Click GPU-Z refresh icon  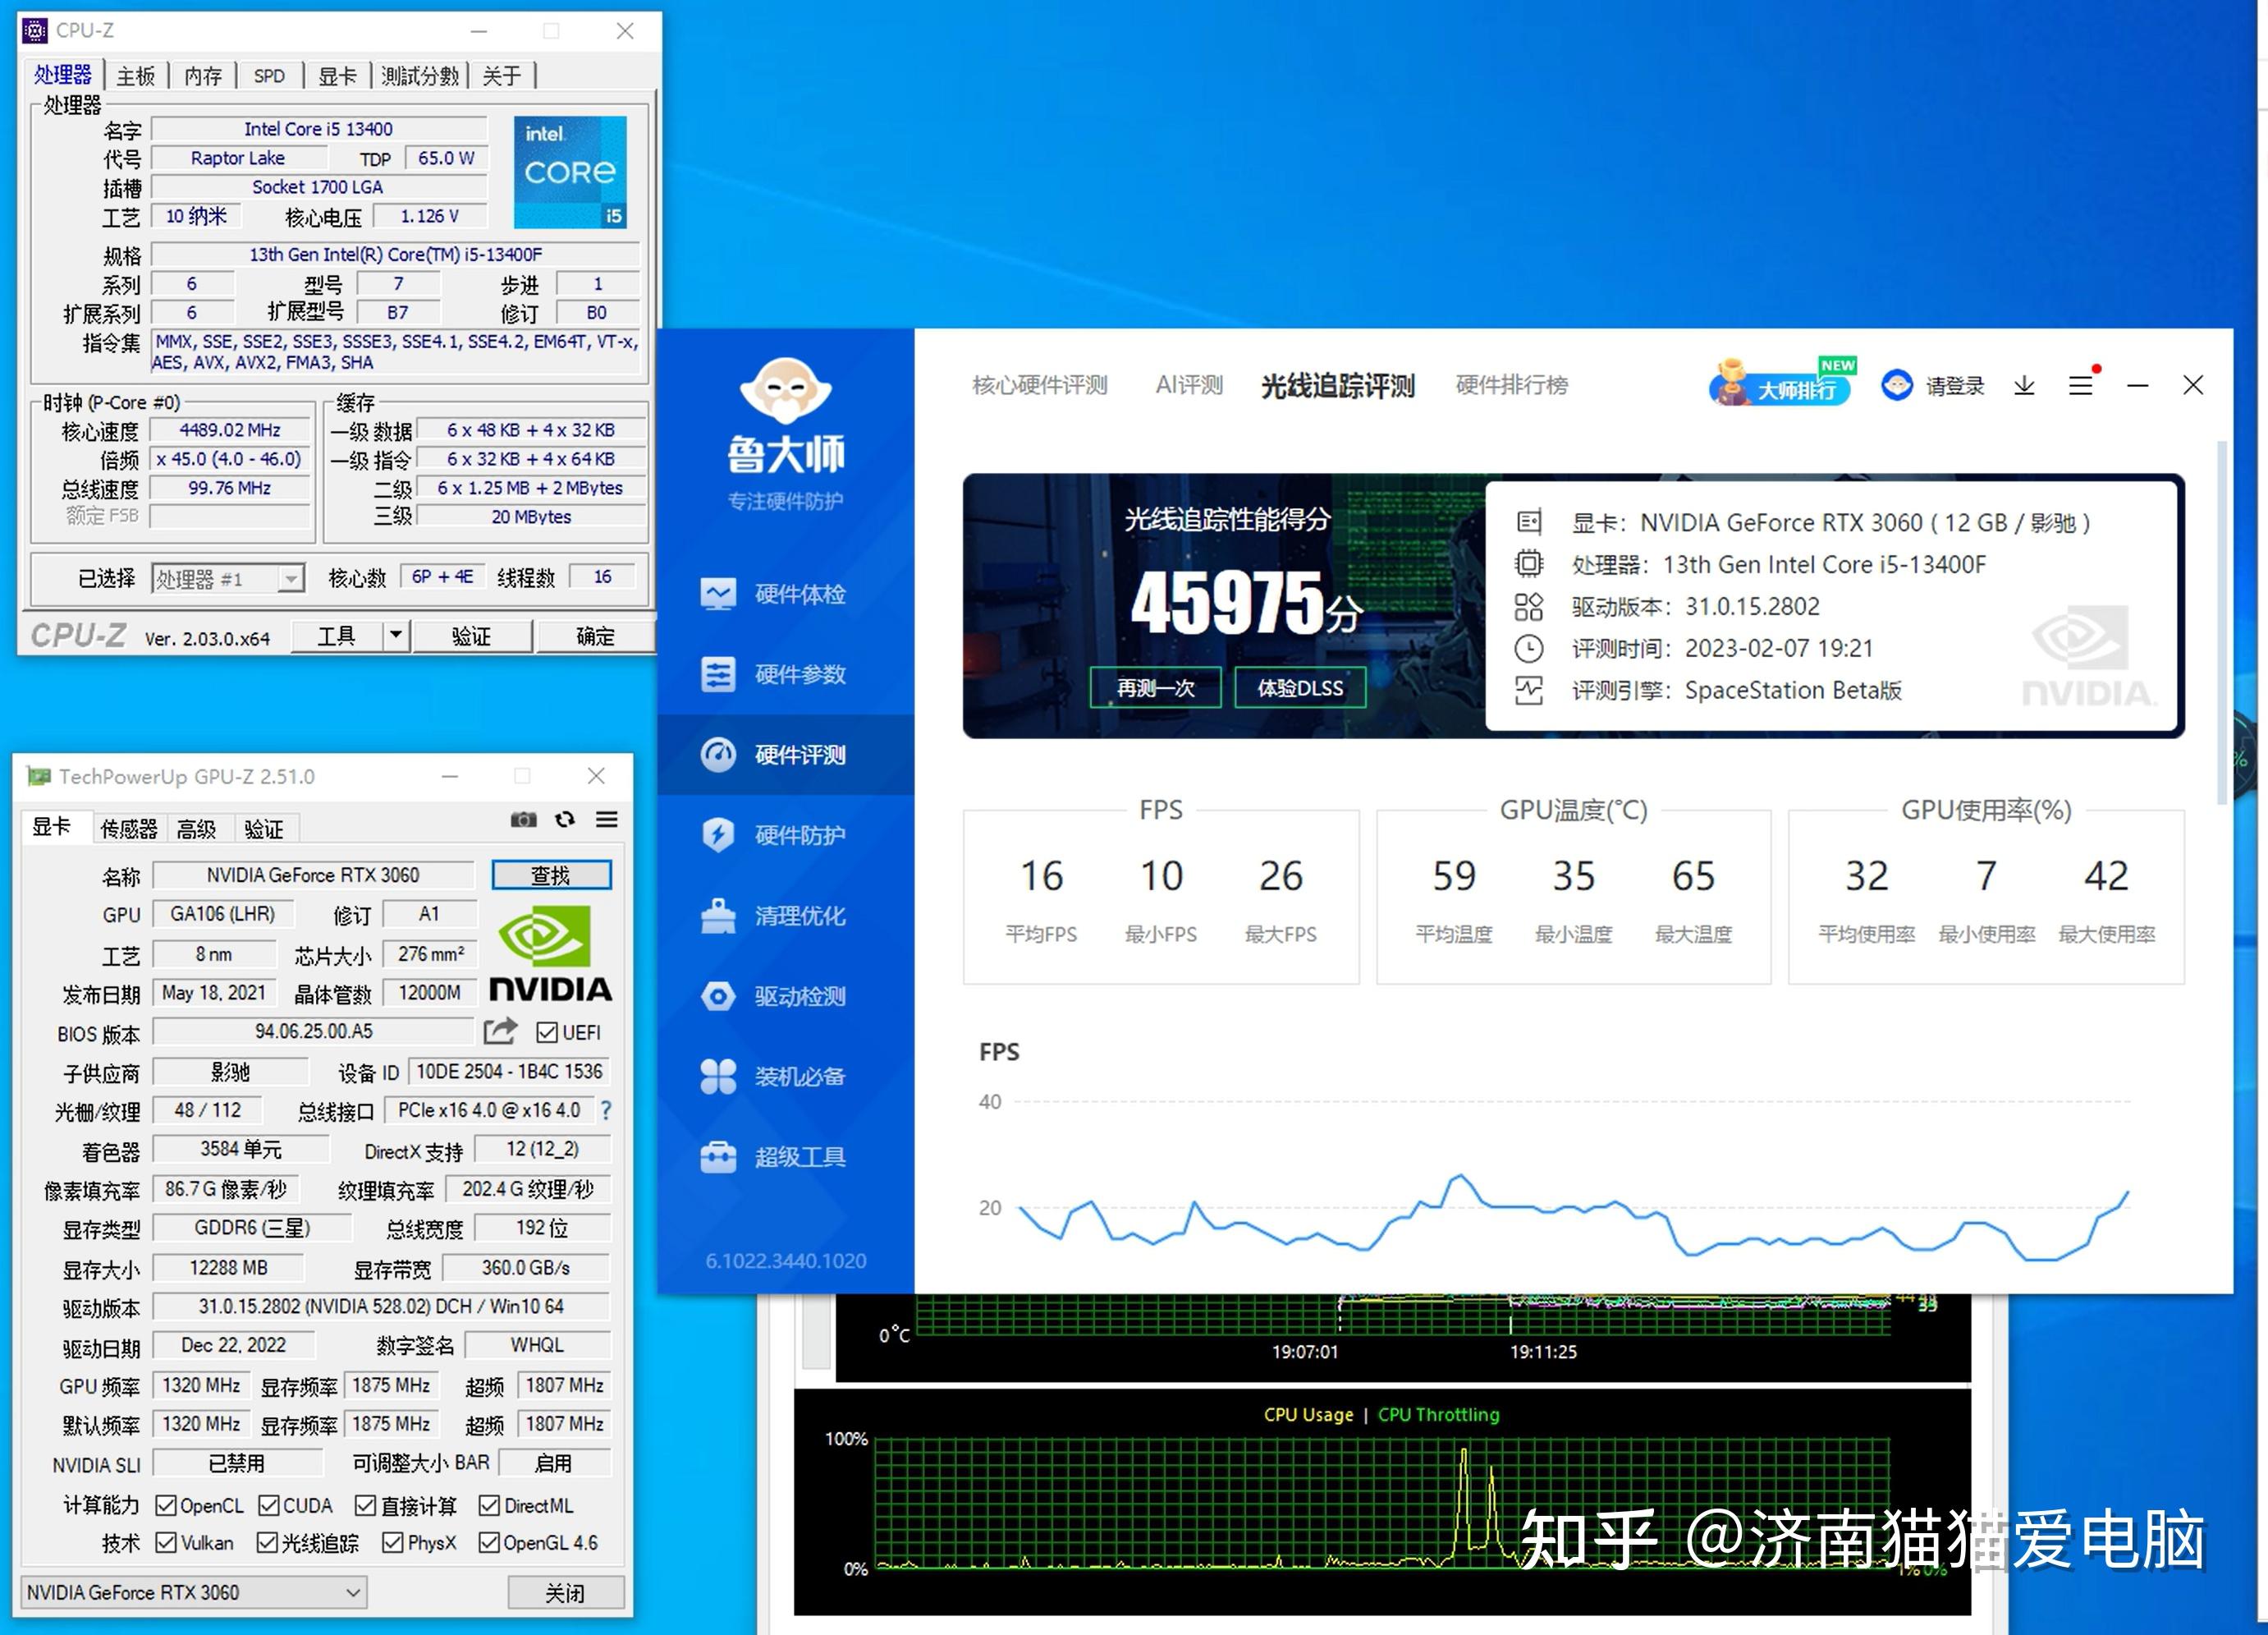click(x=565, y=820)
